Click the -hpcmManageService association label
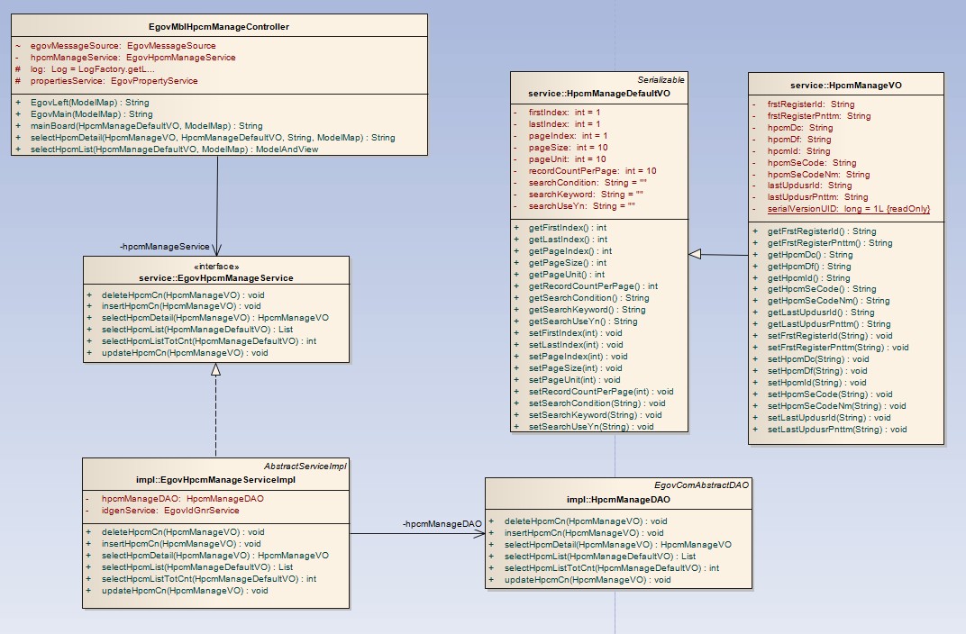The width and height of the screenshot is (966, 634). 165,246
